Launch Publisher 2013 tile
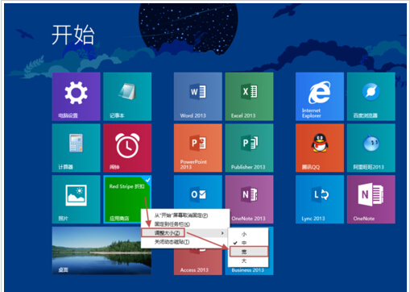This screenshot has height=292, width=410. [249, 148]
